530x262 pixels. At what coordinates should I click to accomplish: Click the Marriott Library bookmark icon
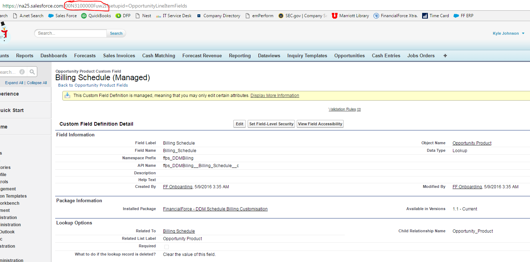[x=334, y=16]
